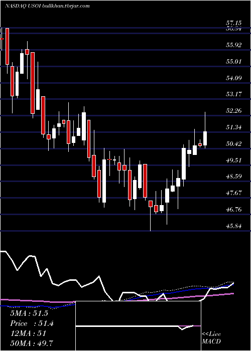251x351 pixels.
Task: Click the 50.42 price axis label
Action: pyautogui.click(x=234, y=143)
